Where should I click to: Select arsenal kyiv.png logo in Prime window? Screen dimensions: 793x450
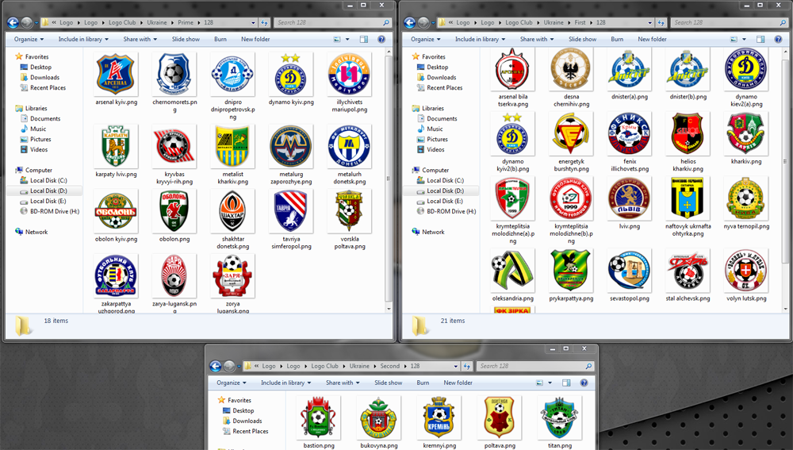coord(116,75)
